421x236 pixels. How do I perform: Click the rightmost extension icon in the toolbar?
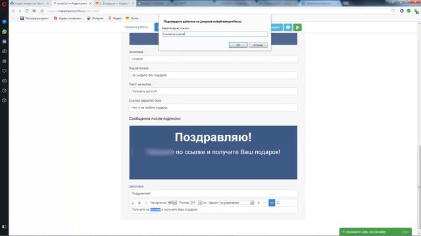(x=416, y=11)
